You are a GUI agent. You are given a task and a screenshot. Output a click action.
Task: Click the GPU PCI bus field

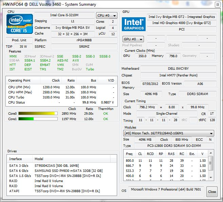(x=182, y=29)
